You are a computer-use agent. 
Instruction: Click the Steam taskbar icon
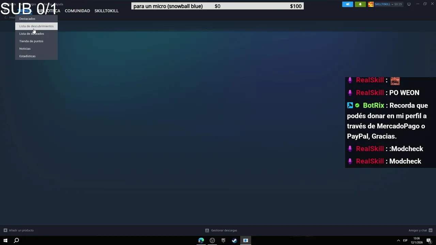(234, 241)
